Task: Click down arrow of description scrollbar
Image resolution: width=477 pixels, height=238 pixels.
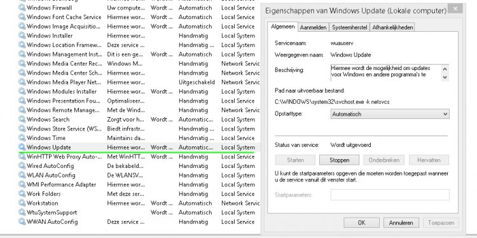Action: point(445,77)
